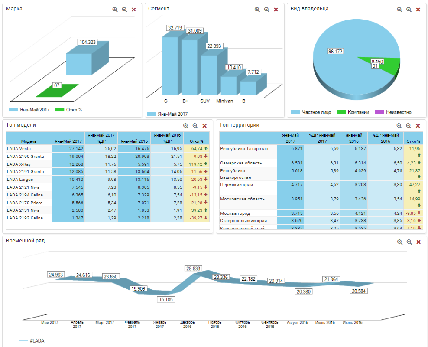Zoom out on the Временной ряд panel
428x347 pixels.
(x=409, y=242)
